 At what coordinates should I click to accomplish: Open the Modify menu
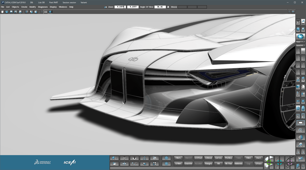pos(32,7)
